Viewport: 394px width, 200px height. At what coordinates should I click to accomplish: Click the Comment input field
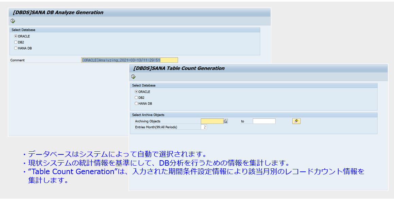pyautogui.click(x=130, y=60)
